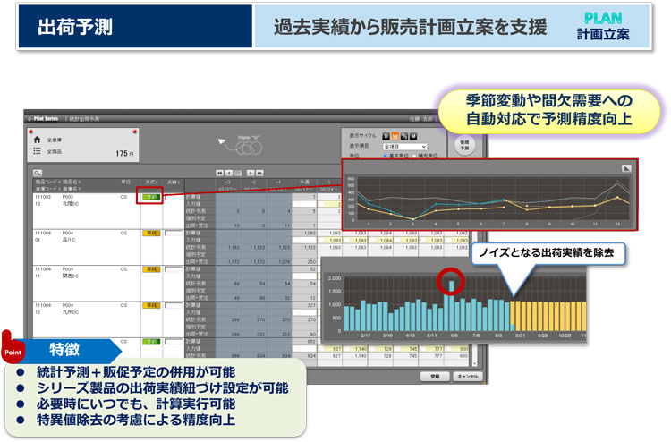Click the 点検 input field in the 九州DC row

(174, 305)
